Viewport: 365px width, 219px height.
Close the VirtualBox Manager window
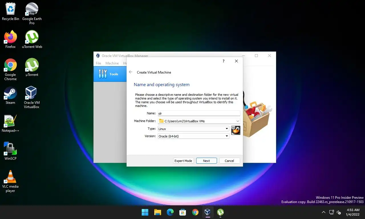tap(269, 56)
